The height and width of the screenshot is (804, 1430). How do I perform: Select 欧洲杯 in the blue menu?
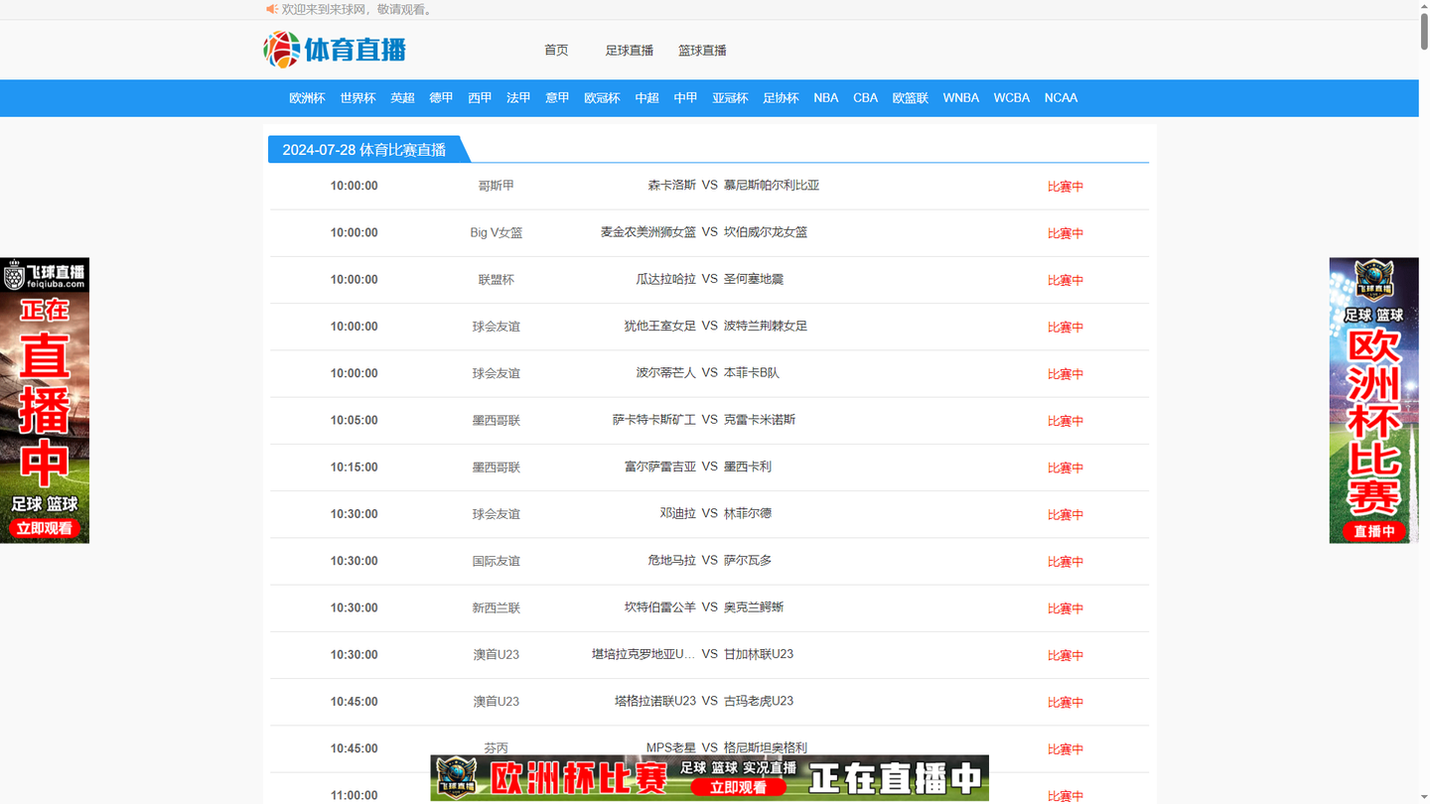click(307, 97)
